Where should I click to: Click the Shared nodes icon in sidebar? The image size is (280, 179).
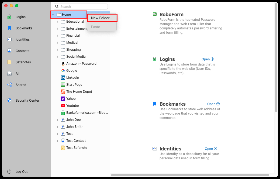[x=9, y=85]
